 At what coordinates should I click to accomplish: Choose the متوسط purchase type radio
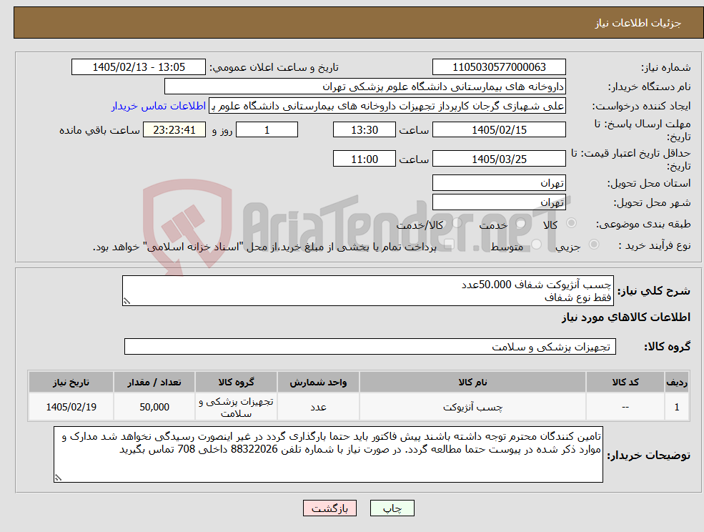click(537, 245)
